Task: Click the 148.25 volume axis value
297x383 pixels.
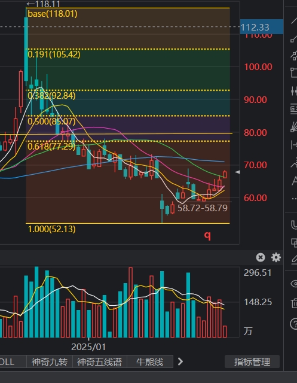Action: click(x=258, y=302)
